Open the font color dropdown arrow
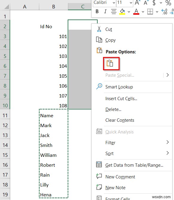Image resolution: width=174 pixels, height=200 pixels. pos(143,12)
